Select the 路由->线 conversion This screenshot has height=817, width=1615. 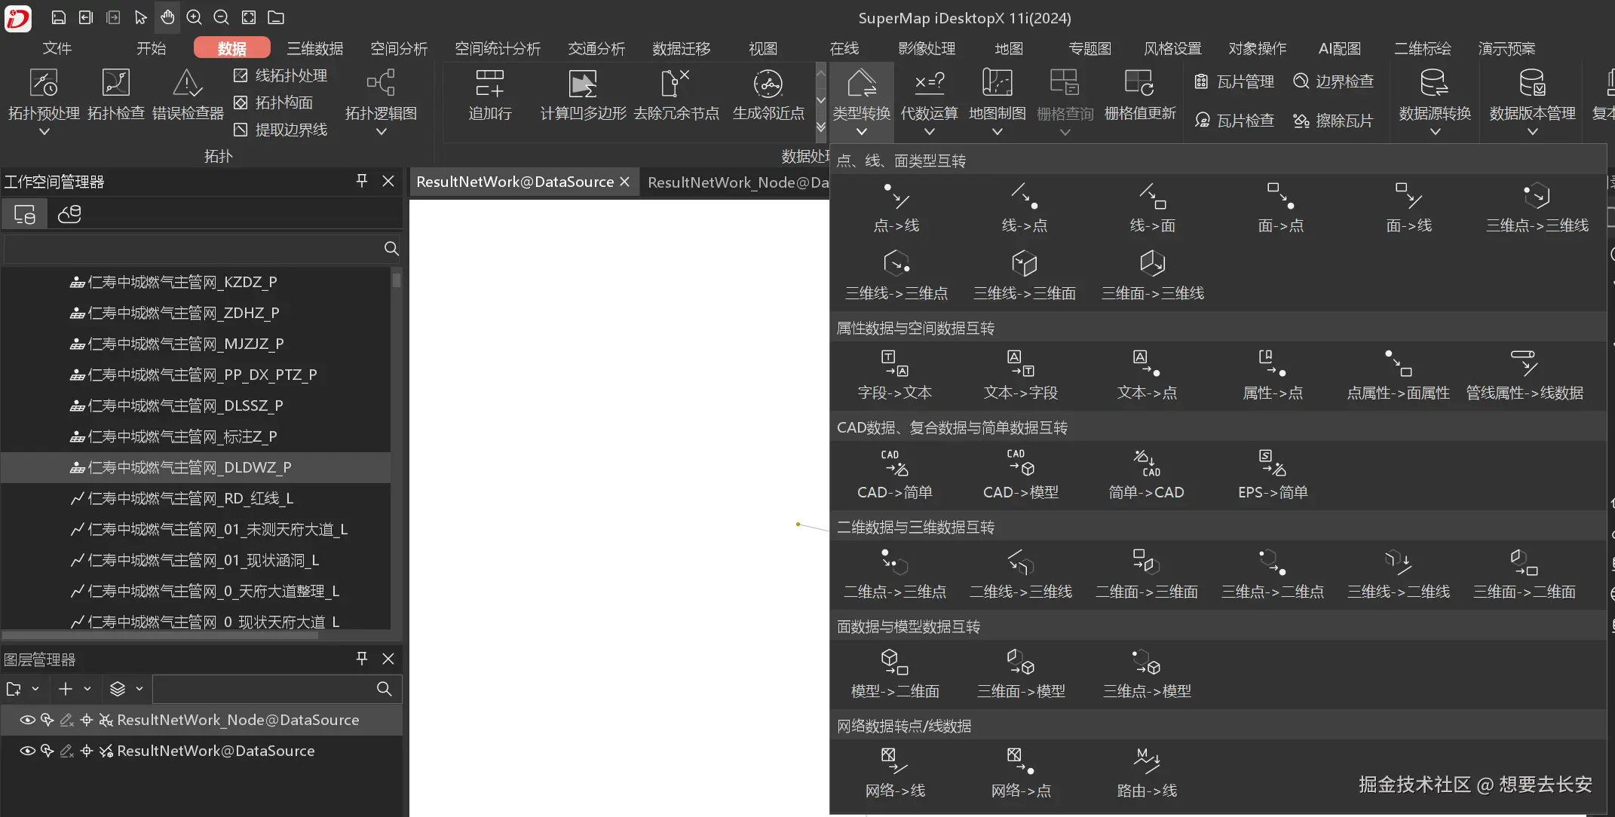[1147, 772]
